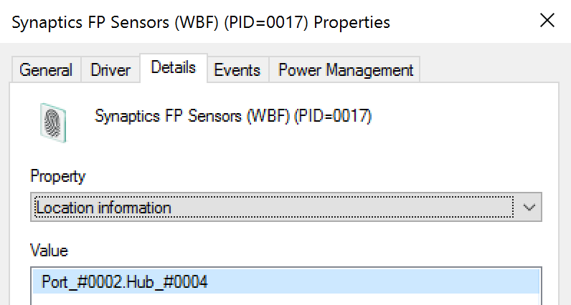This screenshot has height=305, width=571.
Task: Close the Synaptics FP Sensors Properties dialog
Action: pyautogui.click(x=547, y=21)
